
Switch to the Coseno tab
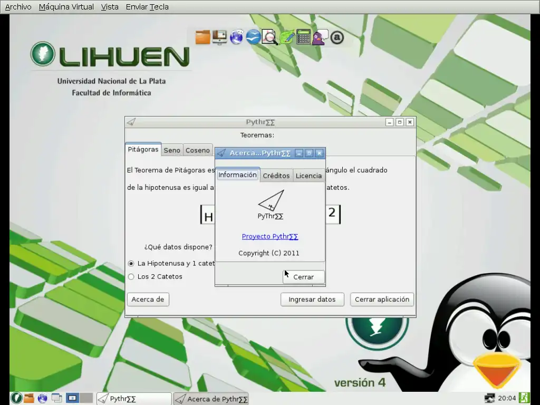[197, 150]
